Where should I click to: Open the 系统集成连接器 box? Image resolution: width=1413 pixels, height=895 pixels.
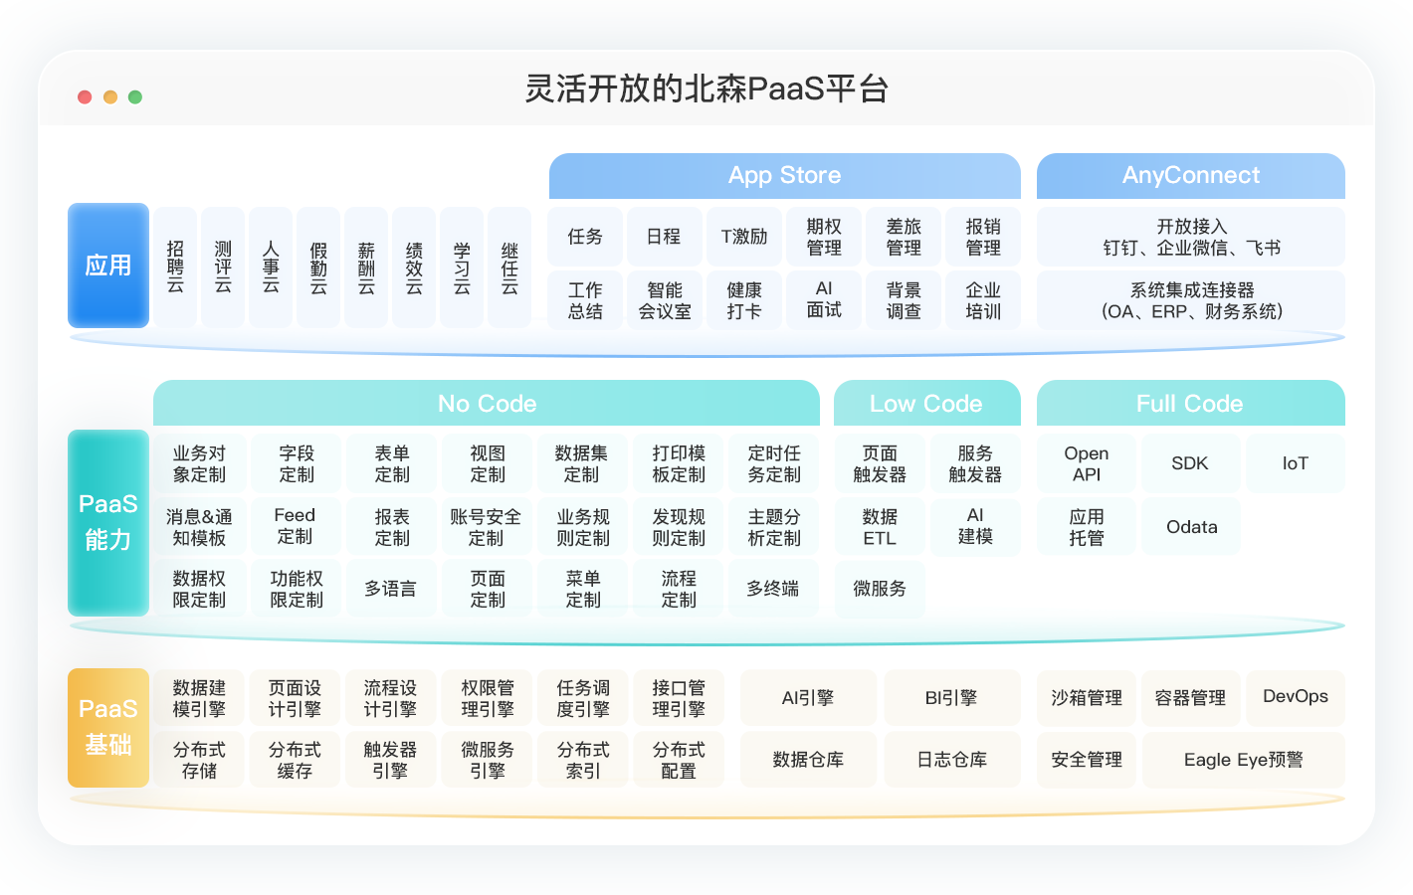[x=1191, y=300]
